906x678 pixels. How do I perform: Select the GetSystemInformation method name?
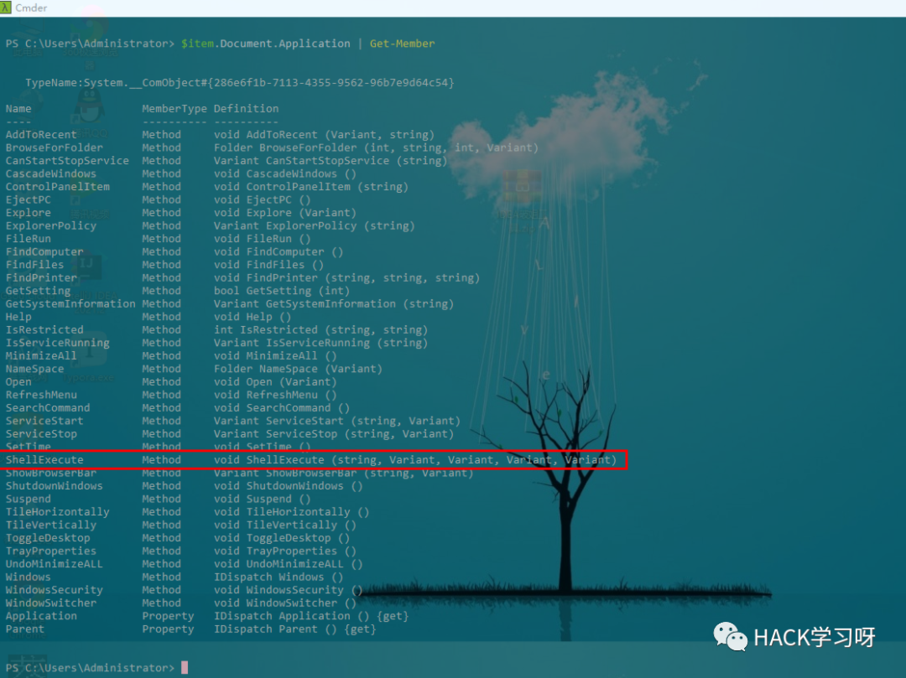70,303
